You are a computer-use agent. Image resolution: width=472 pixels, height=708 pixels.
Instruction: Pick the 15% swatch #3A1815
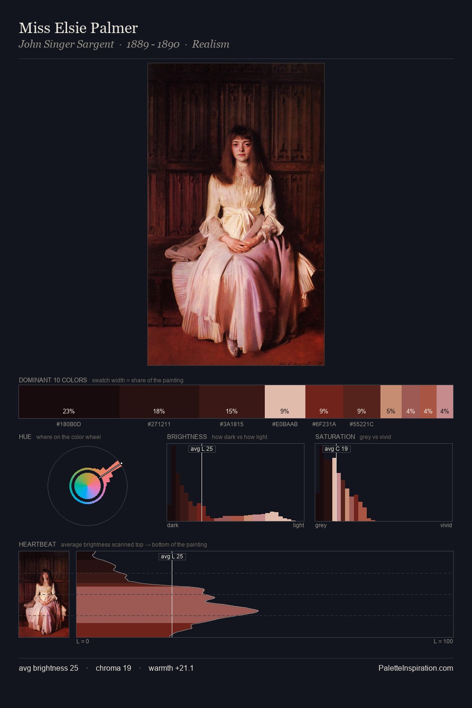(x=232, y=402)
